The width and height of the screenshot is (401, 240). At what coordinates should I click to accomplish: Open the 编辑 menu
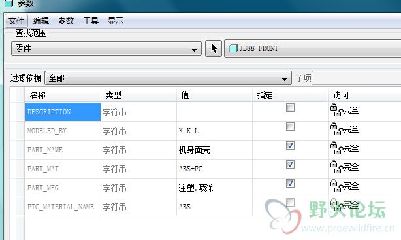coord(41,21)
